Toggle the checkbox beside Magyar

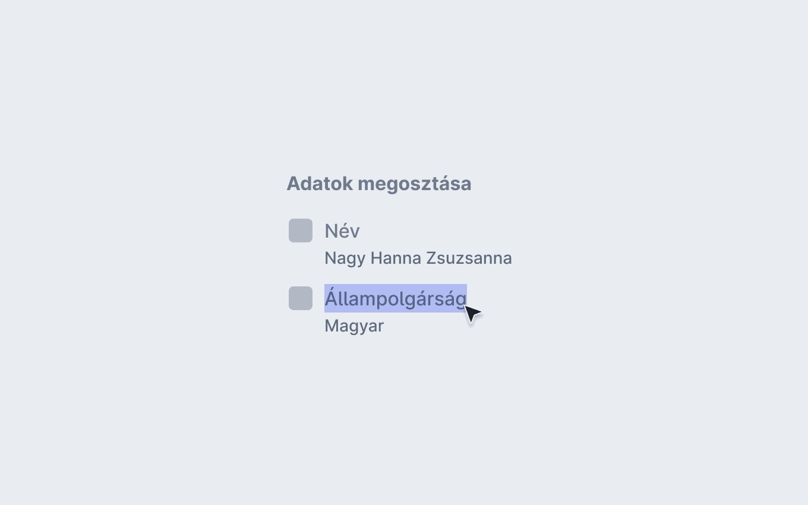[301, 298]
